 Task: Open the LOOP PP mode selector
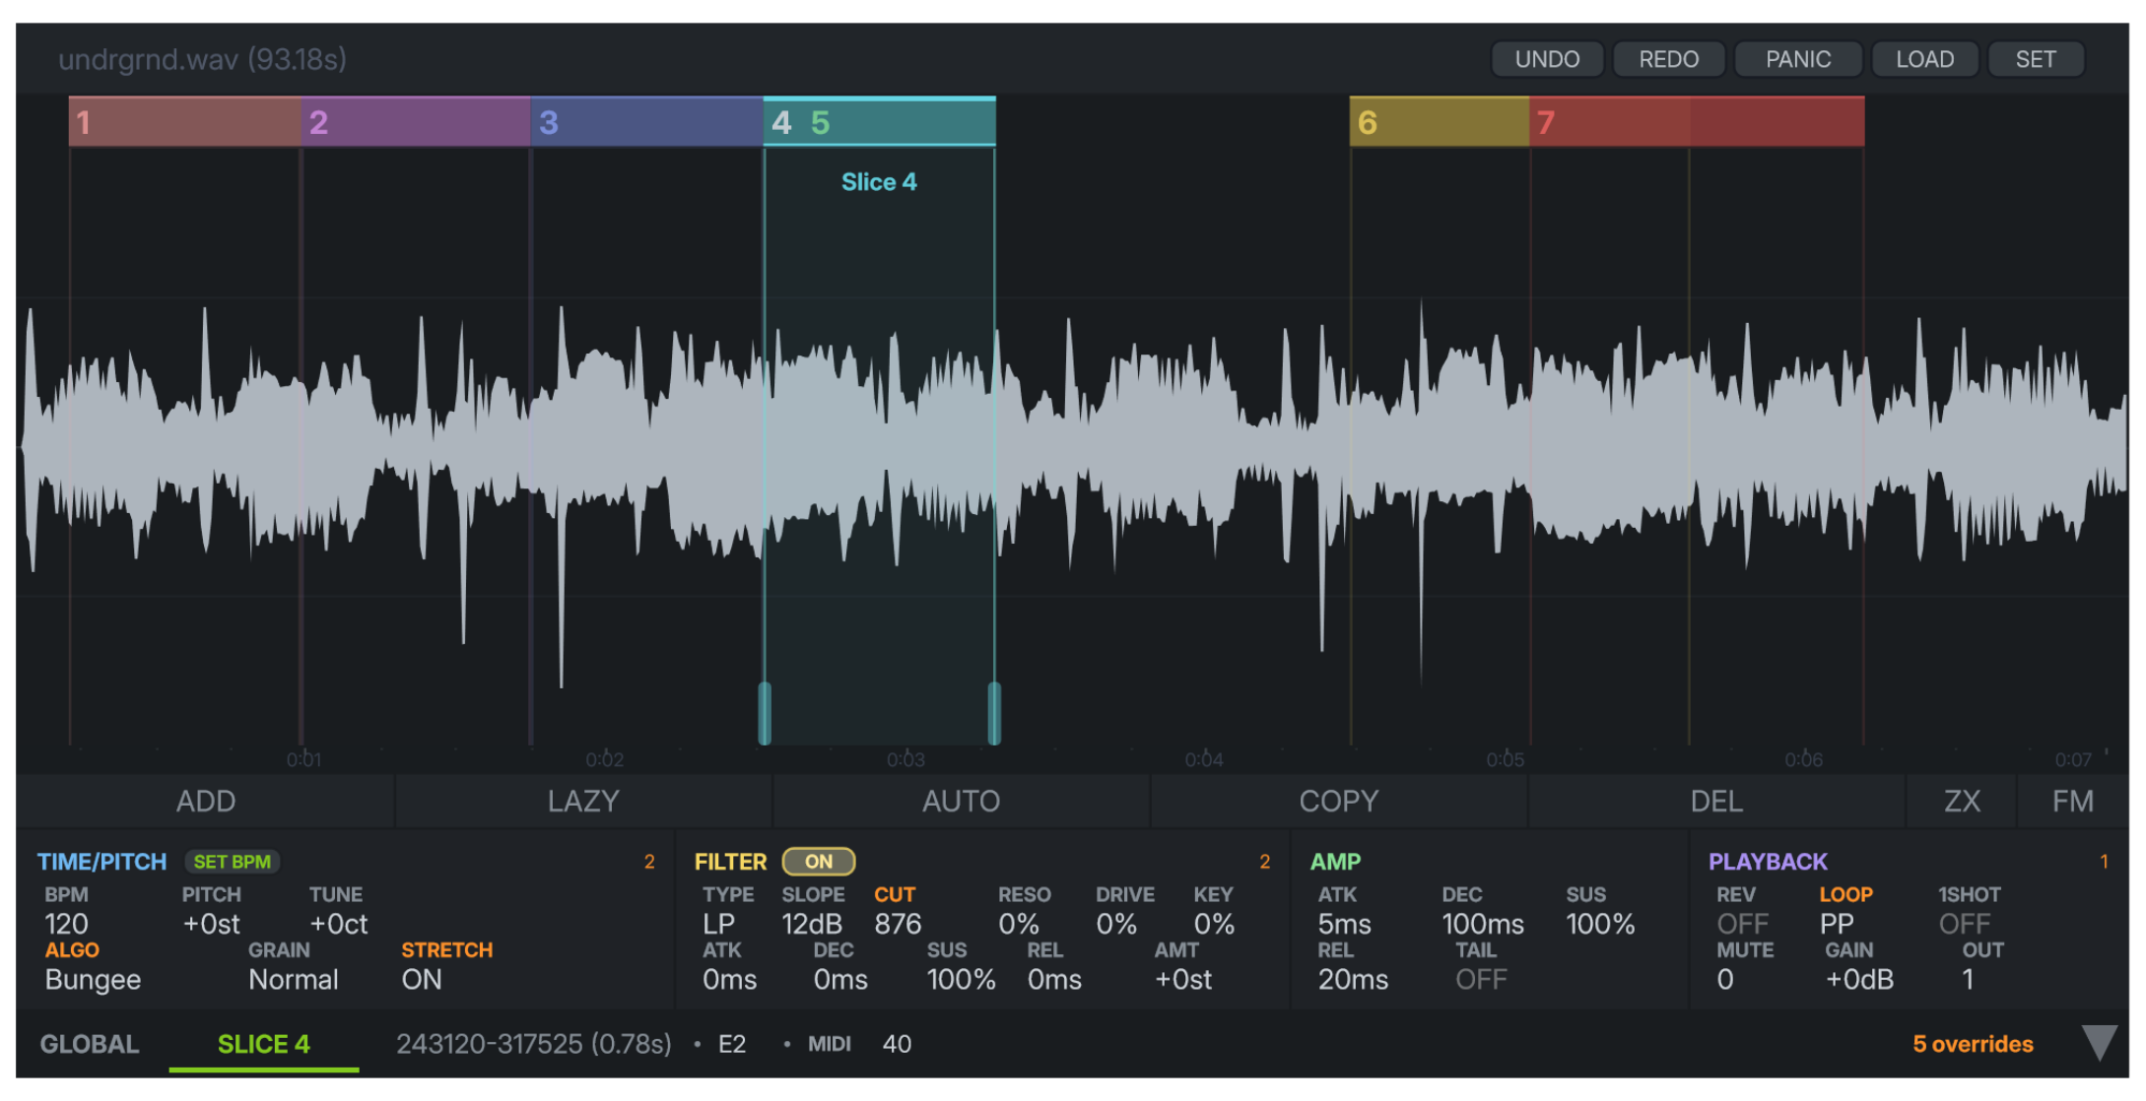point(1837,924)
